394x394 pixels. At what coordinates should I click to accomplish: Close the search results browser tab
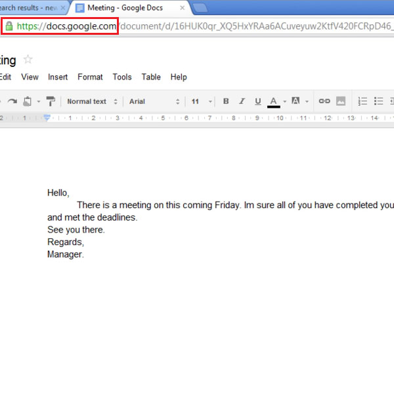click(x=63, y=8)
